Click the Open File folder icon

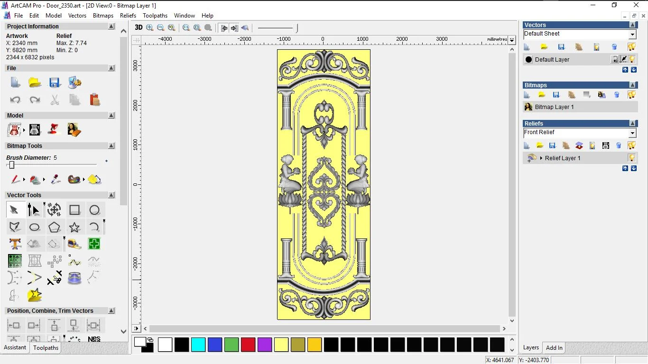[x=35, y=83]
